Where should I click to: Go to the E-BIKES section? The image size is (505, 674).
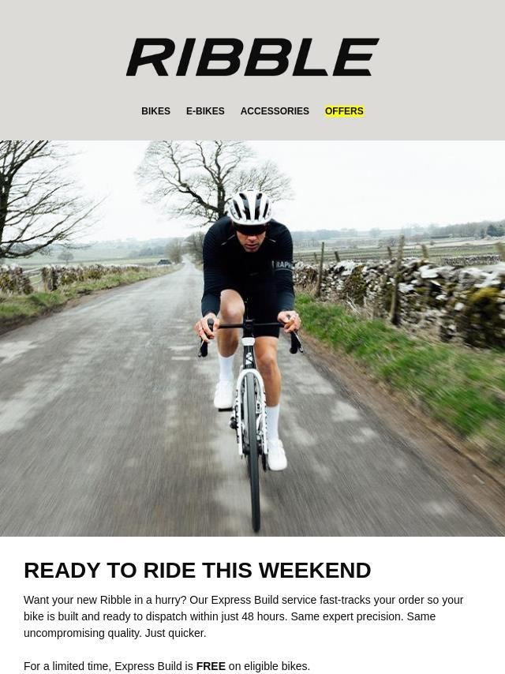click(x=205, y=111)
